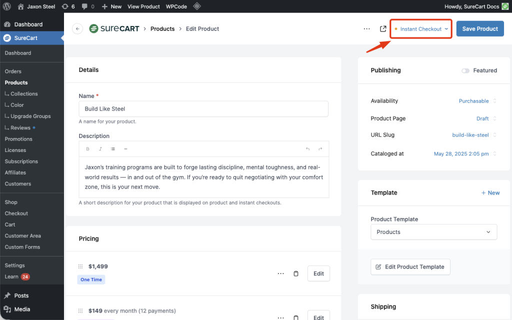Open Customers in sidebar

[18, 184]
